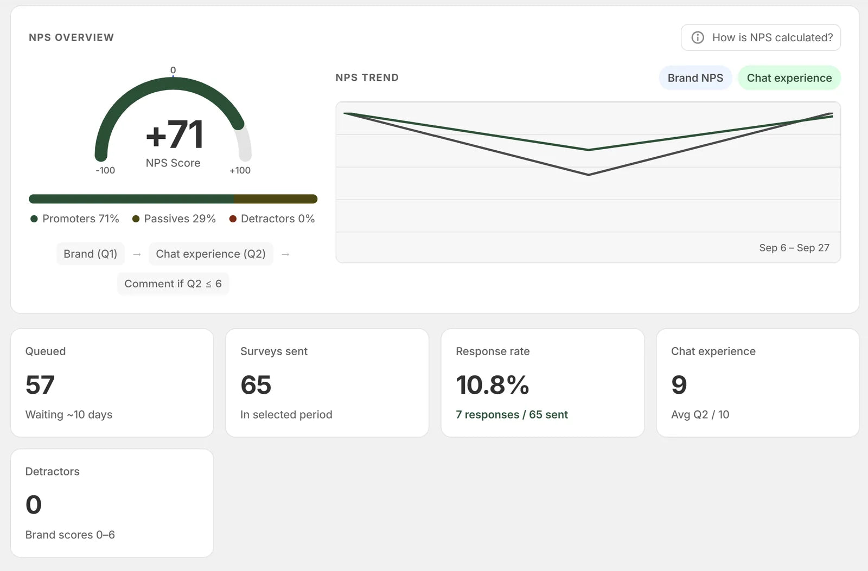Click 'Avg Q2 / 10' caption

pyautogui.click(x=700, y=414)
